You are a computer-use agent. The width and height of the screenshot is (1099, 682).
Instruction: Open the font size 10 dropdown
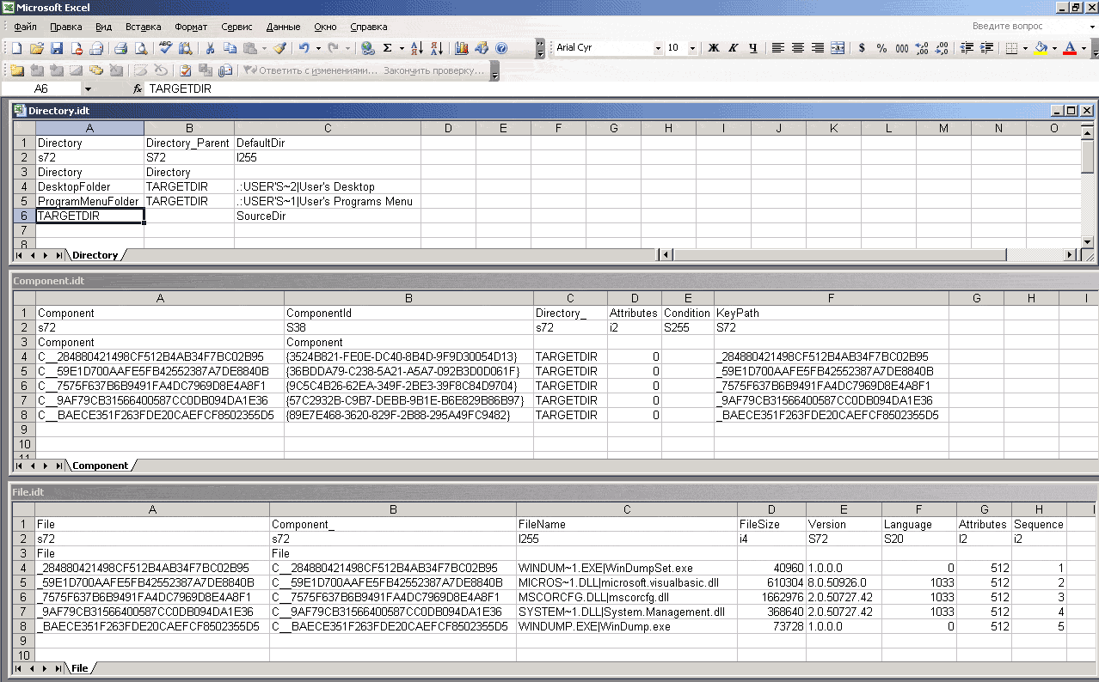point(693,48)
